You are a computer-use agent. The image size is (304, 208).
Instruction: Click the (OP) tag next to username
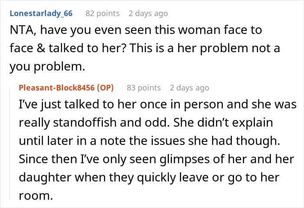[x=105, y=88]
